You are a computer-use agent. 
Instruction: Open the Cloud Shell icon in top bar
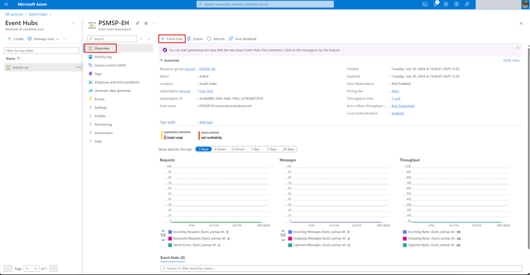coord(425,4)
